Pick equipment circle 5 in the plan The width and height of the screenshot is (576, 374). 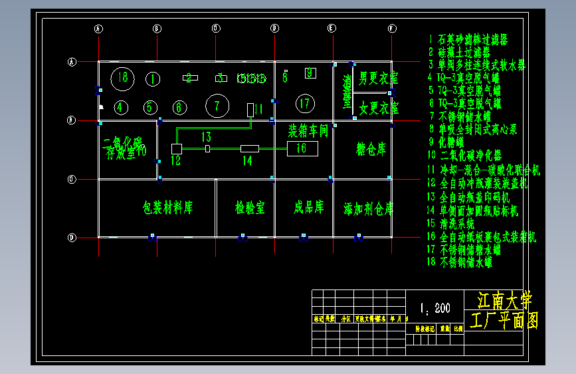[x=150, y=108]
